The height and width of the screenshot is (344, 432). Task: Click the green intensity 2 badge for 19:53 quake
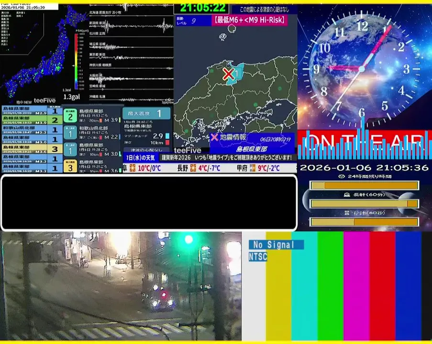(x=70, y=116)
